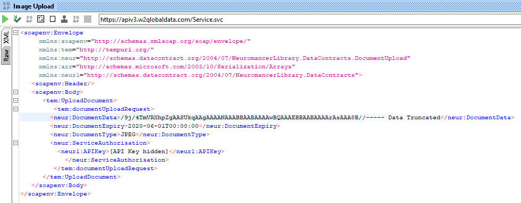Image resolution: width=521 pixels, height=203 pixels.
Task: Click the Image Upload window title
Action: click(x=33, y=6)
